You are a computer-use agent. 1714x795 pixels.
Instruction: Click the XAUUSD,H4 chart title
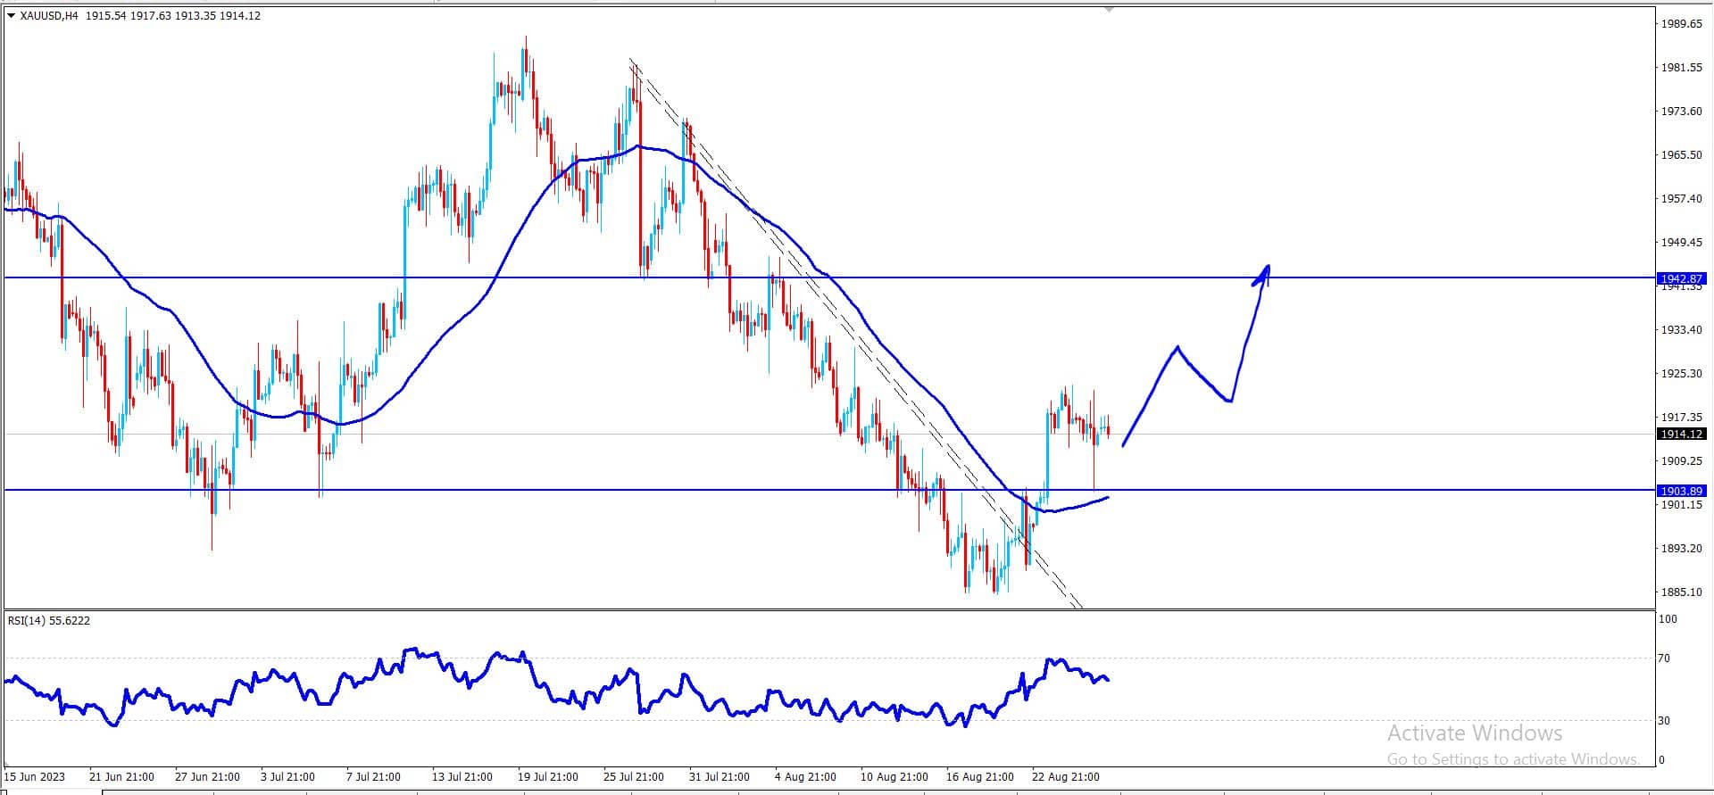(x=49, y=15)
